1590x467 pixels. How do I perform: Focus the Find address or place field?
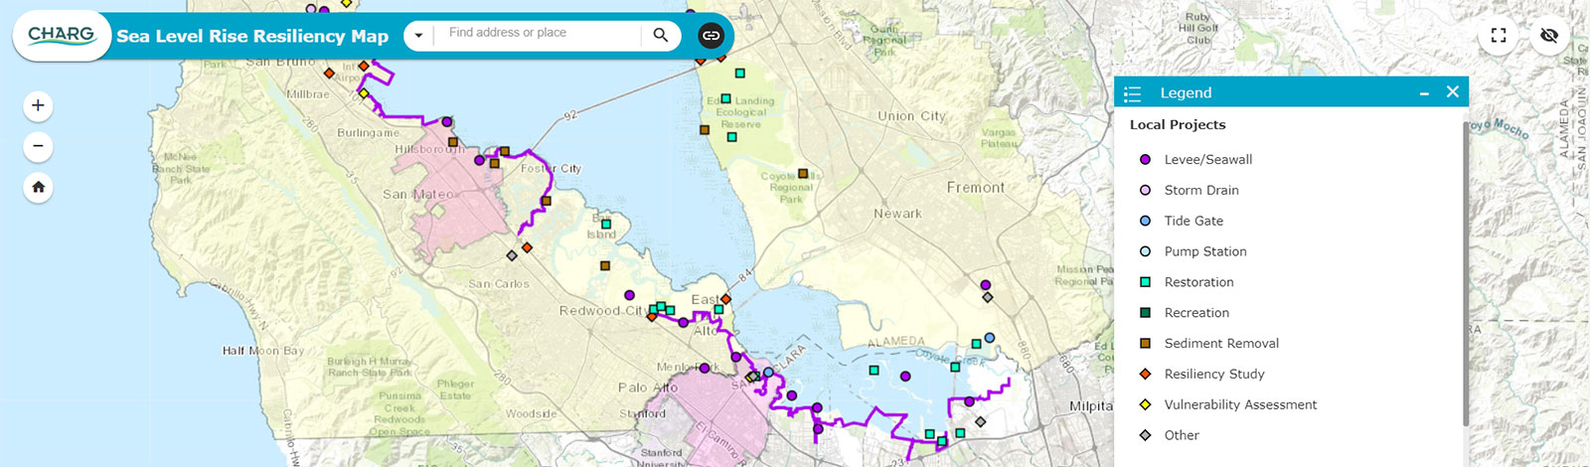pos(540,35)
